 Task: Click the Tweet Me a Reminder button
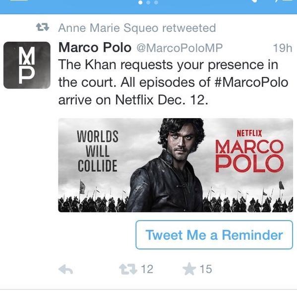[214, 235]
